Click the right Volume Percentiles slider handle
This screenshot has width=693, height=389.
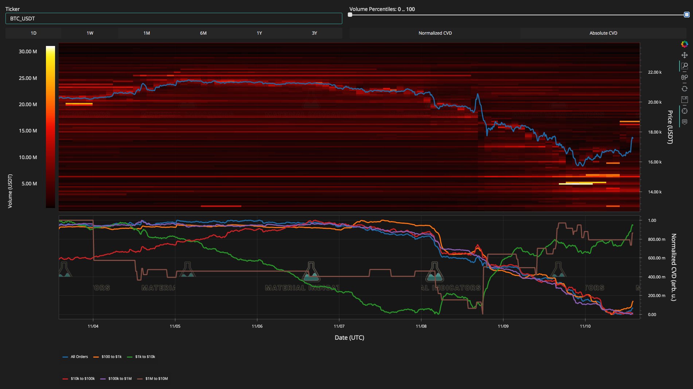[686, 15]
